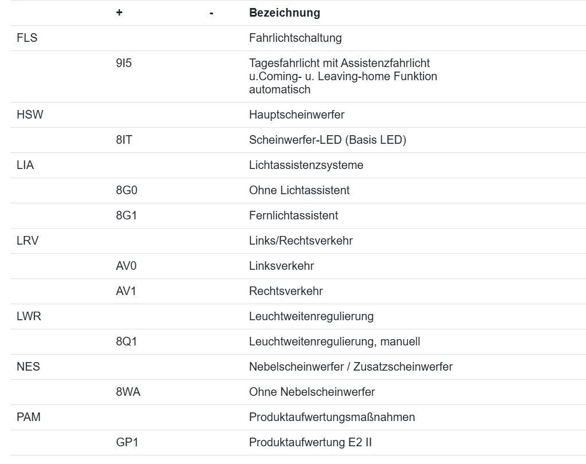Screen dimensions: 586x464
Task: Click the NES group code
Action: click(x=29, y=367)
